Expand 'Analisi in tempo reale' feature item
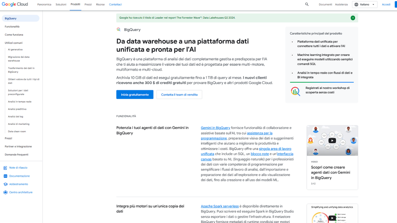Screen dimensions: 397x223 (x=292, y=73)
